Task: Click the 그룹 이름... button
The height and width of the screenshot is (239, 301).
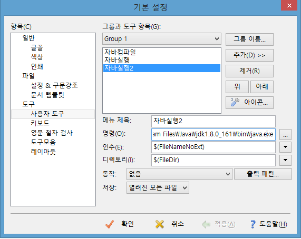Action: point(249,39)
